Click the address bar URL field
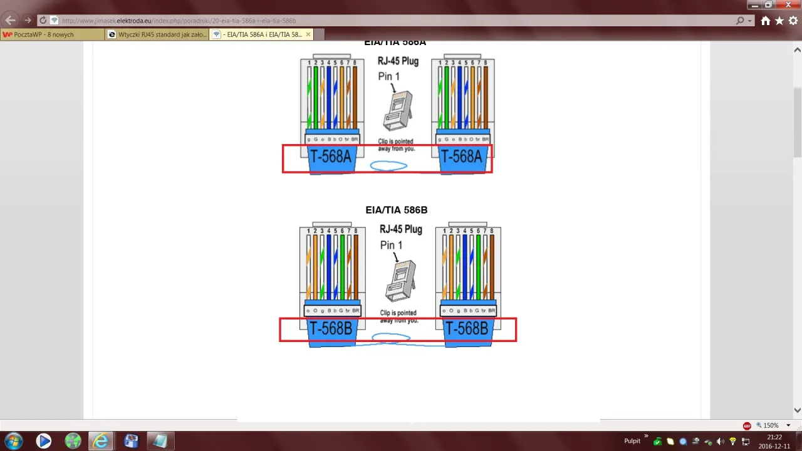The width and height of the screenshot is (802, 451). coord(395,21)
